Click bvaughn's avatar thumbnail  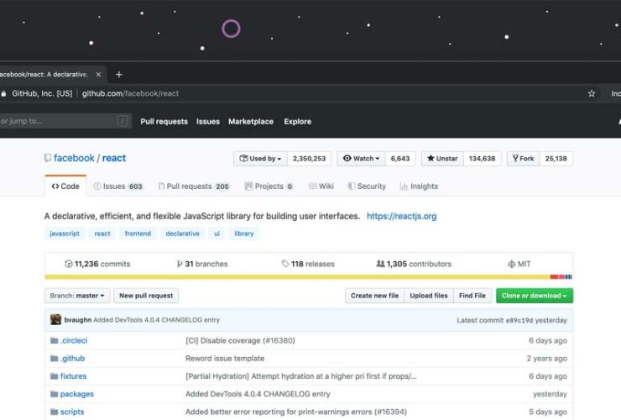point(55,320)
